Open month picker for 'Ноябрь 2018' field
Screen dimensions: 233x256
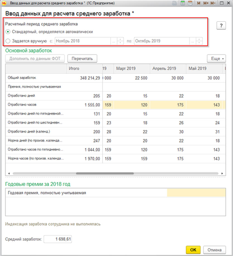(x=114, y=41)
